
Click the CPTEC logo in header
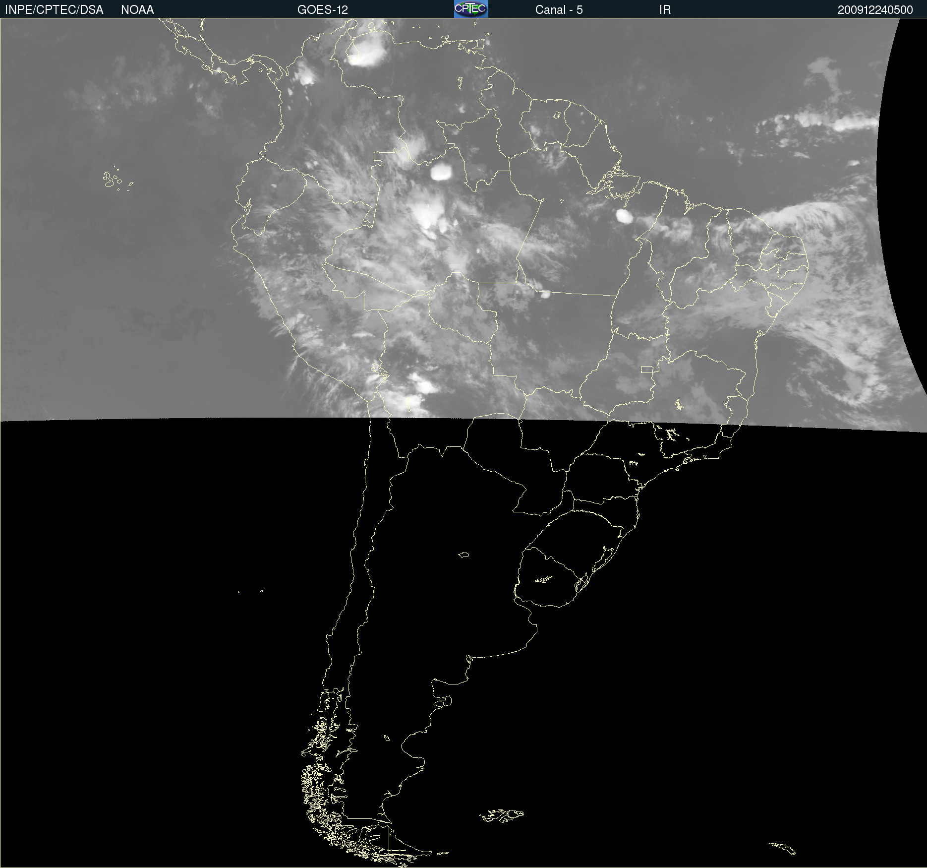(471, 9)
